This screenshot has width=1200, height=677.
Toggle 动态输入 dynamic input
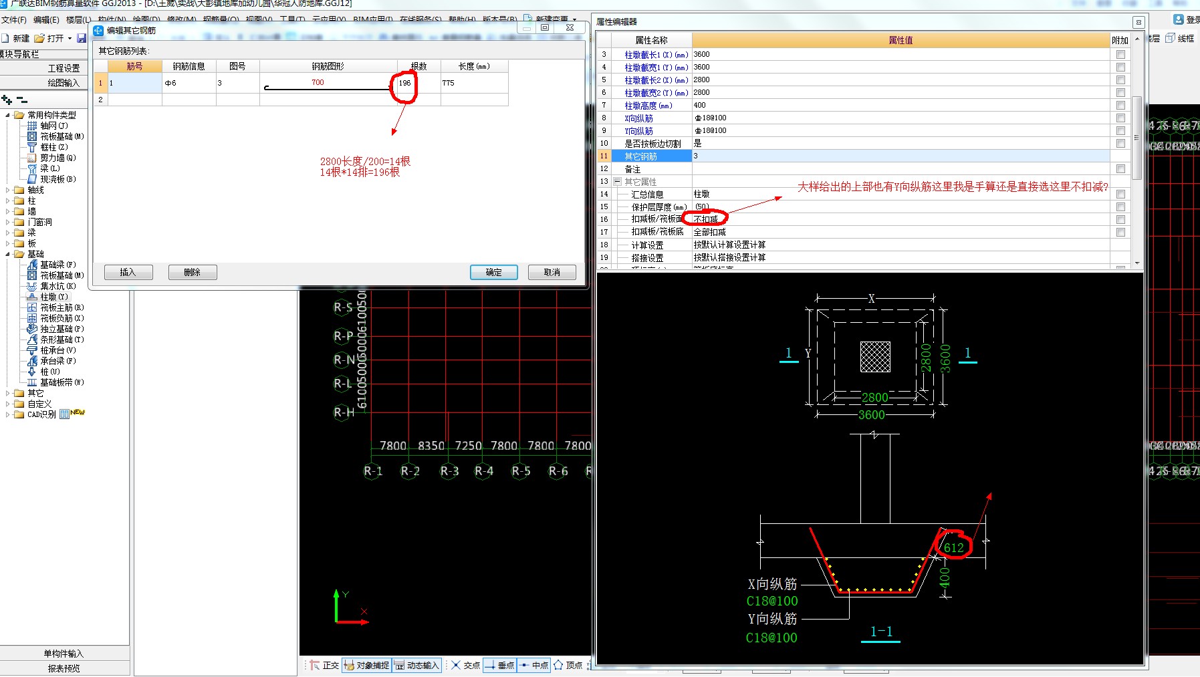pos(416,666)
